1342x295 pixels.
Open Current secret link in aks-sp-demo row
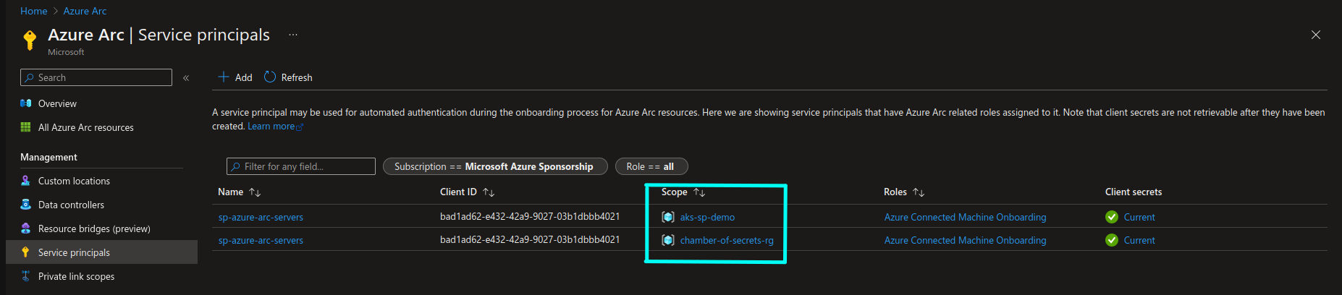pyautogui.click(x=1139, y=217)
